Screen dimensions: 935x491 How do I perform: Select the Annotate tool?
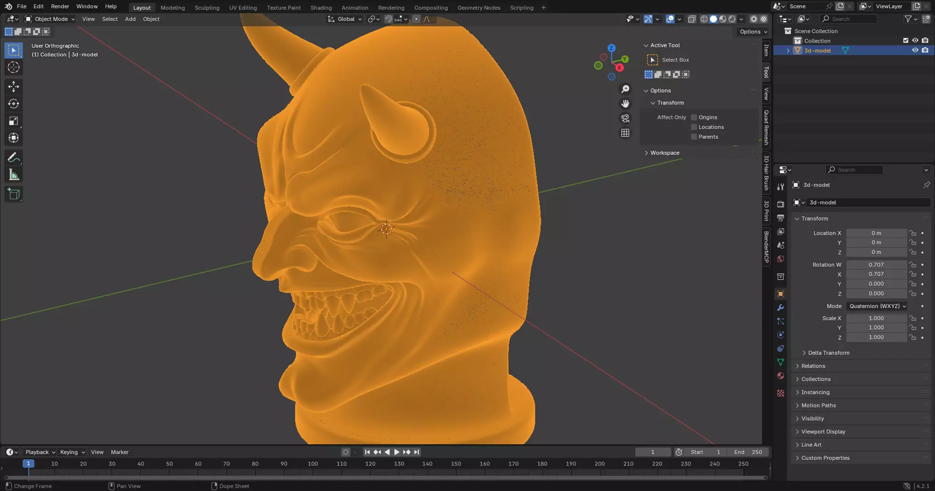click(14, 158)
